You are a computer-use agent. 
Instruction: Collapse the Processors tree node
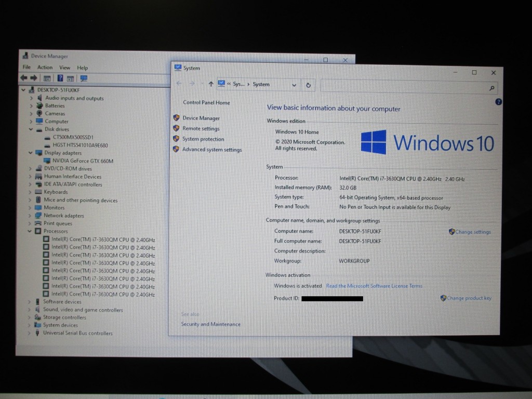(x=31, y=231)
